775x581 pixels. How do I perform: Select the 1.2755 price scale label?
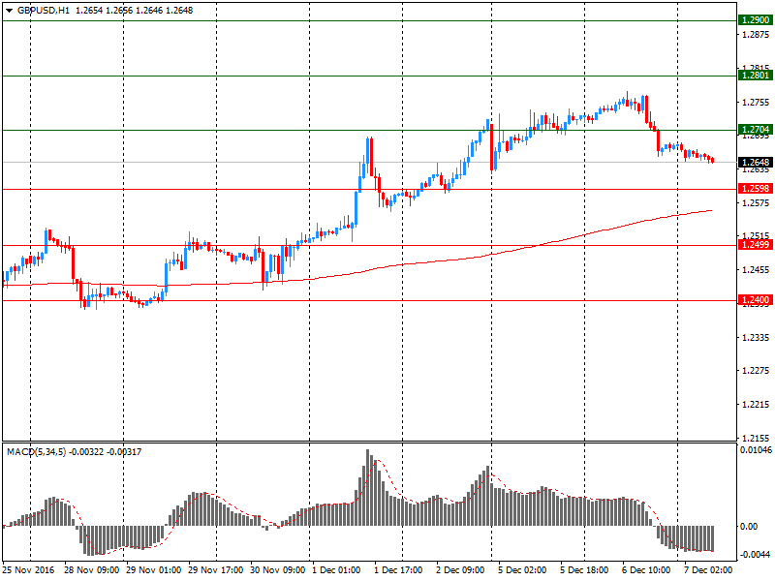(756, 103)
